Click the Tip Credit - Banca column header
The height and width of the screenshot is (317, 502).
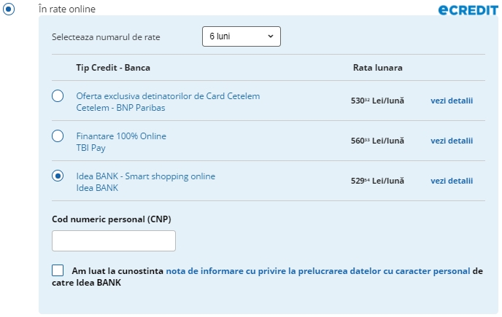pos(113,68)
